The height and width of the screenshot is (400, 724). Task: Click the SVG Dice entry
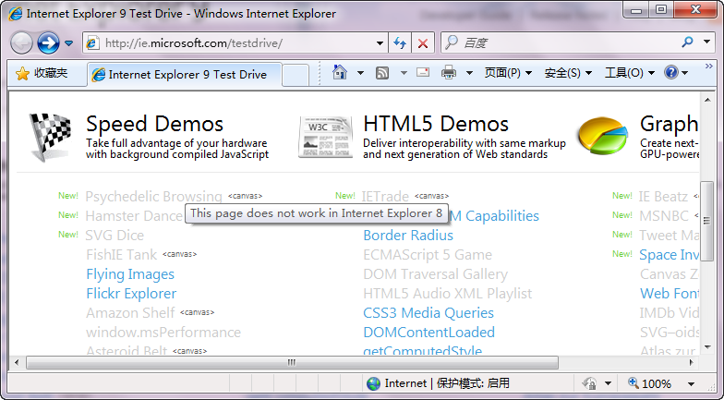pyautogui.click(x=115, y=236)
